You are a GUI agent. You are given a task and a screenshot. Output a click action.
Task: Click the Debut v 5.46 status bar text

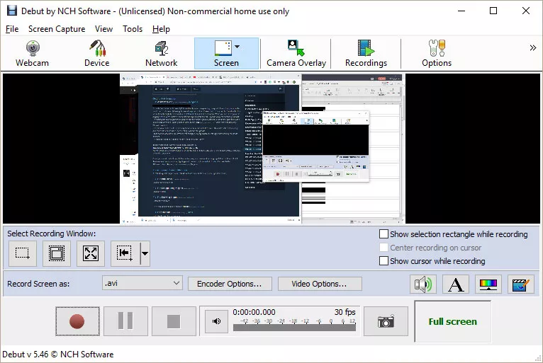[58, 355]
